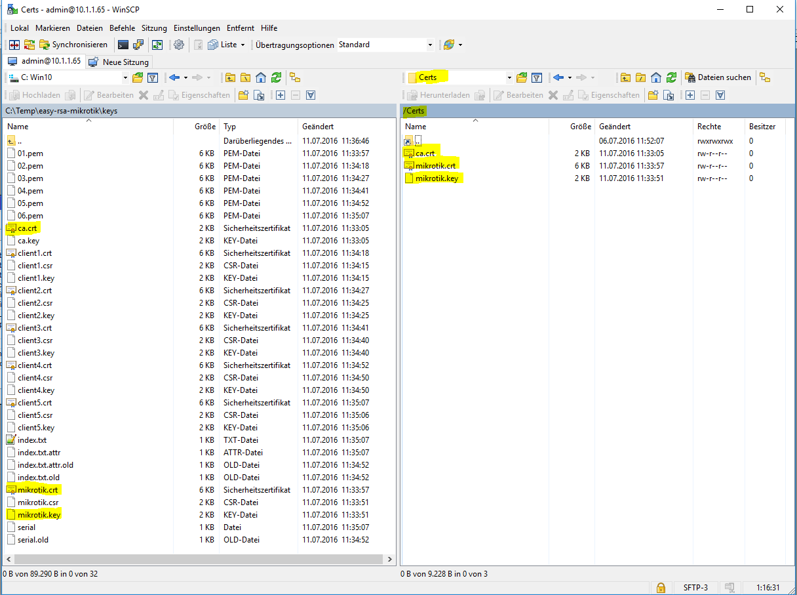Select mikrotik.crt in the local panel
The width and height of the screenshot is (797, 595).
point(39,490)
